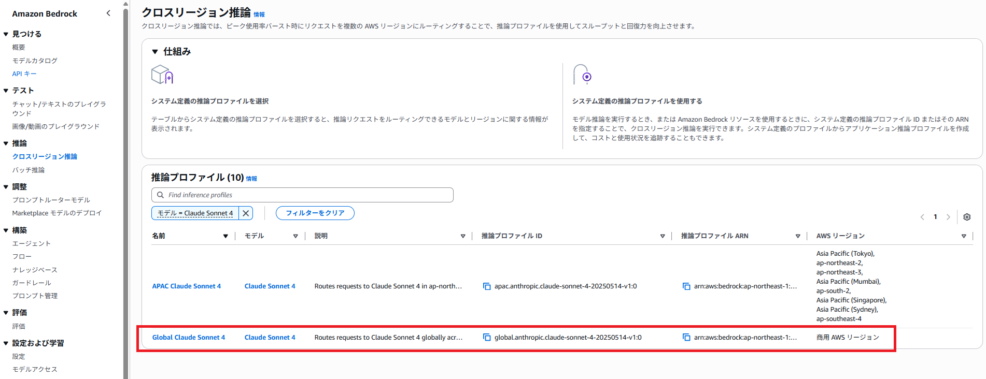Open チャット/テキストのプレイグラウンド
Viewport: 986px width, 379px height.
pyautogui.click(x=59, y=109)
